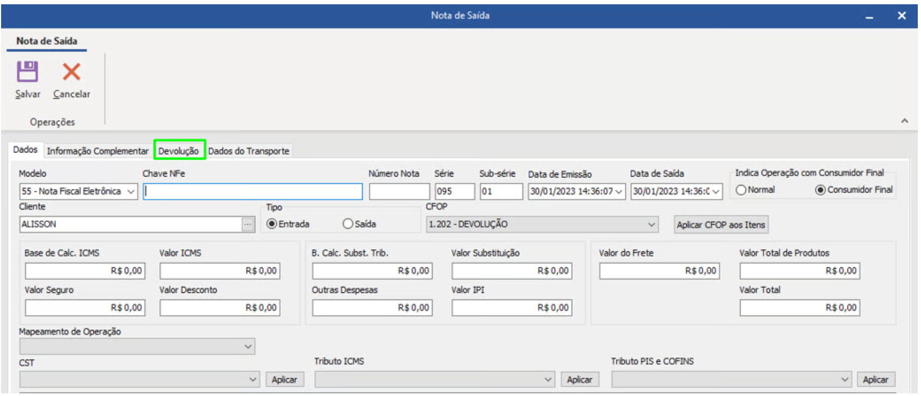Open the Dados do Transporte tab
921x396 pixels.
tap(248, 151)
